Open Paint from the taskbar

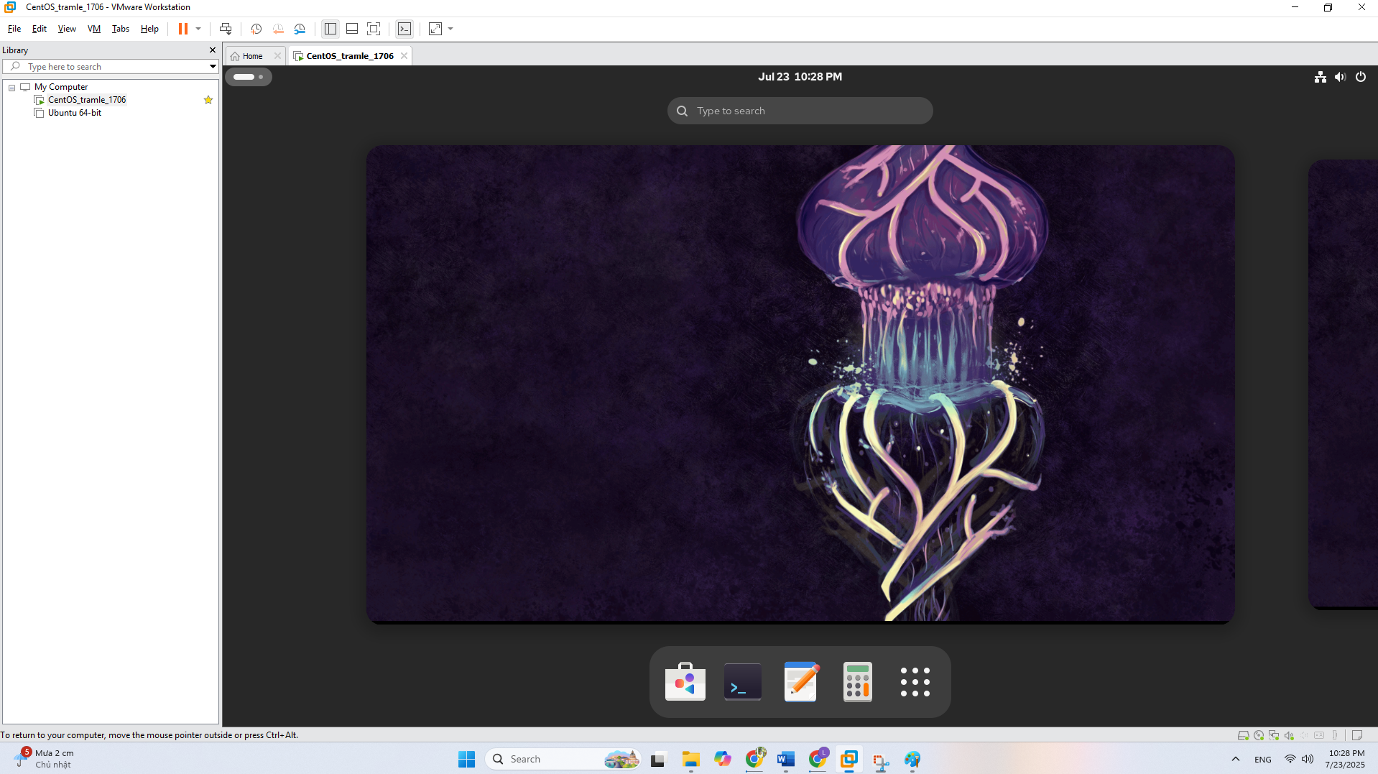pos(912,759)
